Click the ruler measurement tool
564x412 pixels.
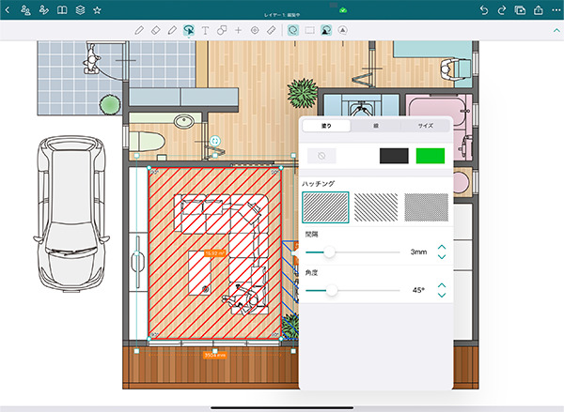[271, 30]
